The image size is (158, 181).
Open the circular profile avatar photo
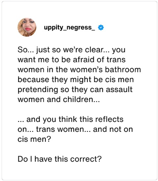pos(27,27)
